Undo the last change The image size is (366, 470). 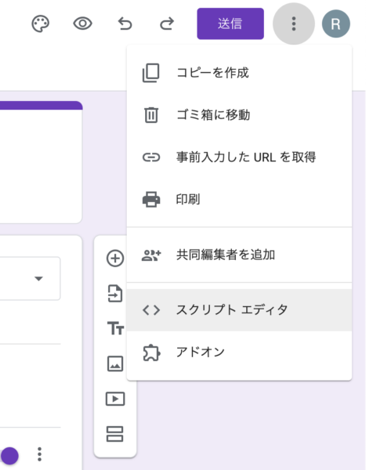[125, 23]
